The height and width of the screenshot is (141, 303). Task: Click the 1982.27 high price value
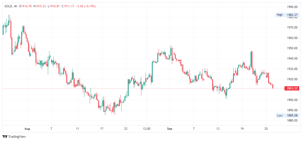(x=292, y=15)
